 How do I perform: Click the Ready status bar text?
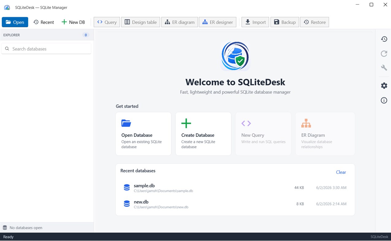click(8, 237)
